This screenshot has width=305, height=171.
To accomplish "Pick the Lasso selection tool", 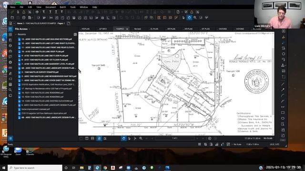I will coord(206,18).
